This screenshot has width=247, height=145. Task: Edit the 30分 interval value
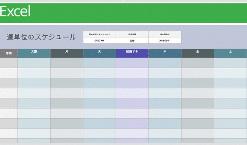coord(132,41)
